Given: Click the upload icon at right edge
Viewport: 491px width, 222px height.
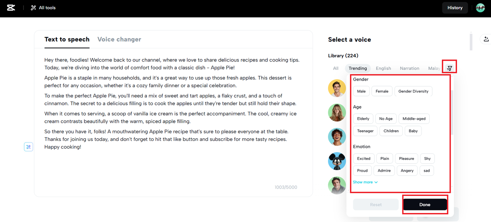Looking at the screenshot, I should pos(486,39).
